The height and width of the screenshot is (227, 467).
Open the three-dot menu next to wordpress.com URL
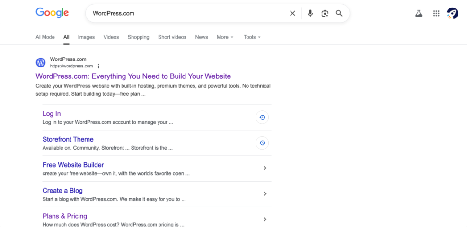(98, 66)
